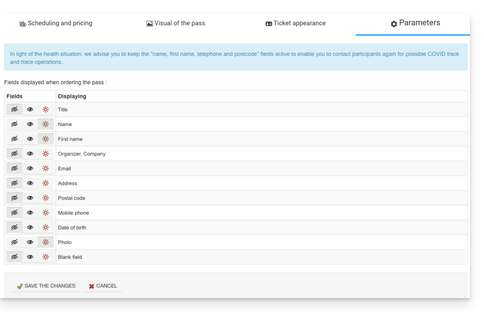Show the Email field with eye icon

(x=30, y=168)
